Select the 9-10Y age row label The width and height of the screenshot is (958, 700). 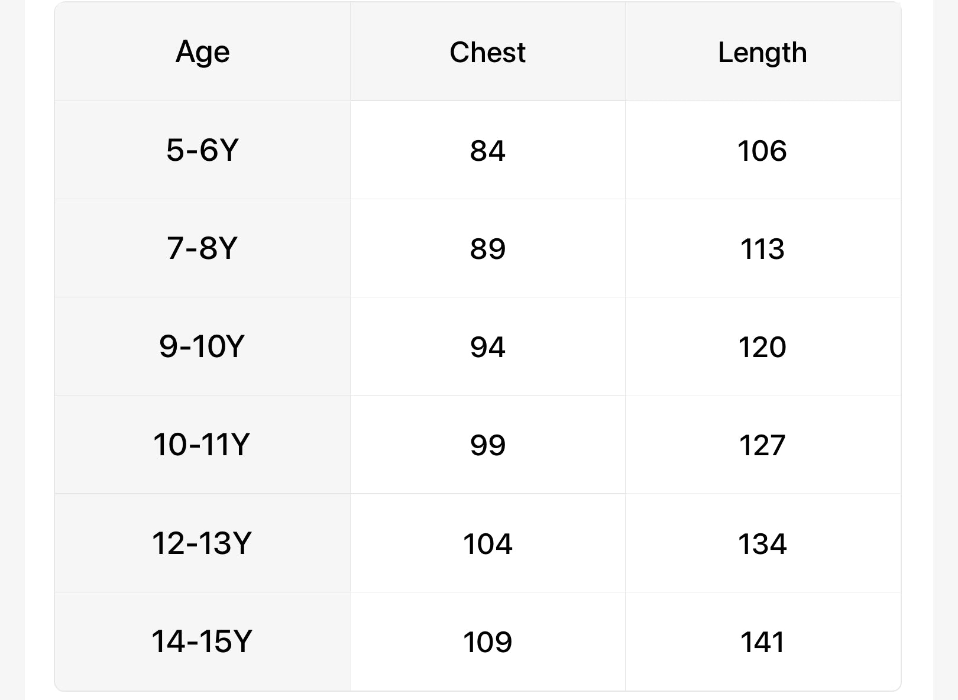[202, 346]
